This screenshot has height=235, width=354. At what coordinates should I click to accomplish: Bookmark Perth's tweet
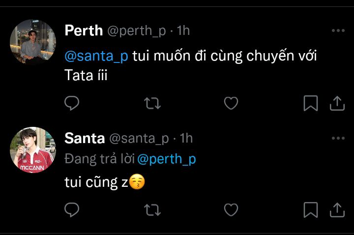click(x=310, y=103)
